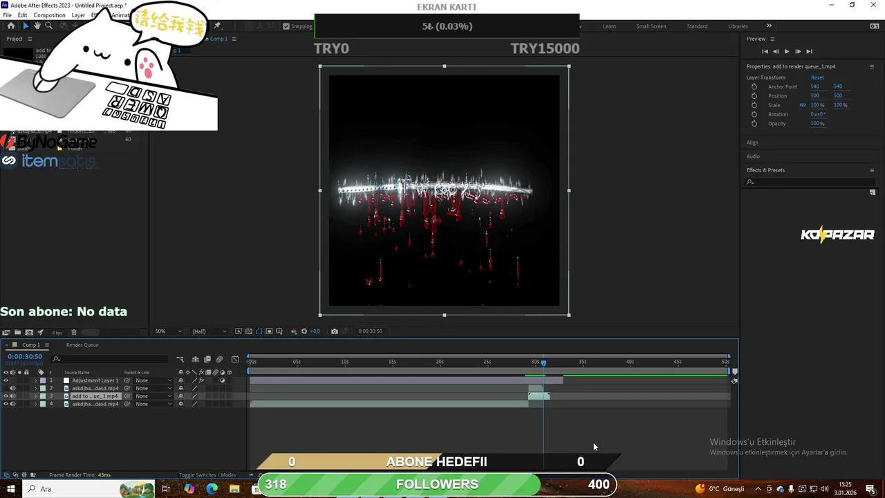Open Composition Mini-Flowchart icon
Image resolution: width=885 pixels, height=498 pixels.
(x=180, y=360)
